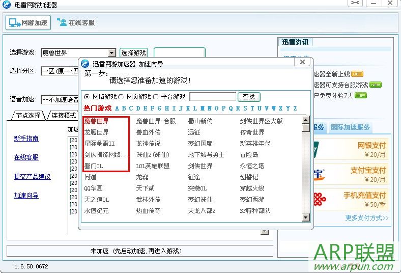Choose game 穿越火线

pyautogui.click(x=252, y=188)
